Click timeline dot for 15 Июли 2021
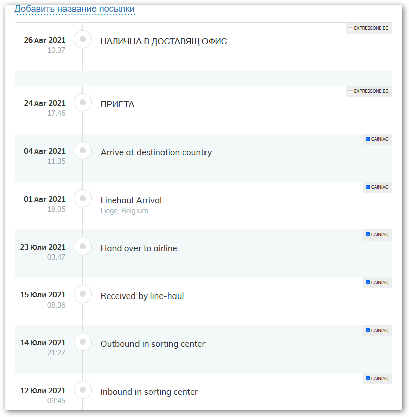The width and height of the screenshot is (409, 417). (x=83, y=294)
